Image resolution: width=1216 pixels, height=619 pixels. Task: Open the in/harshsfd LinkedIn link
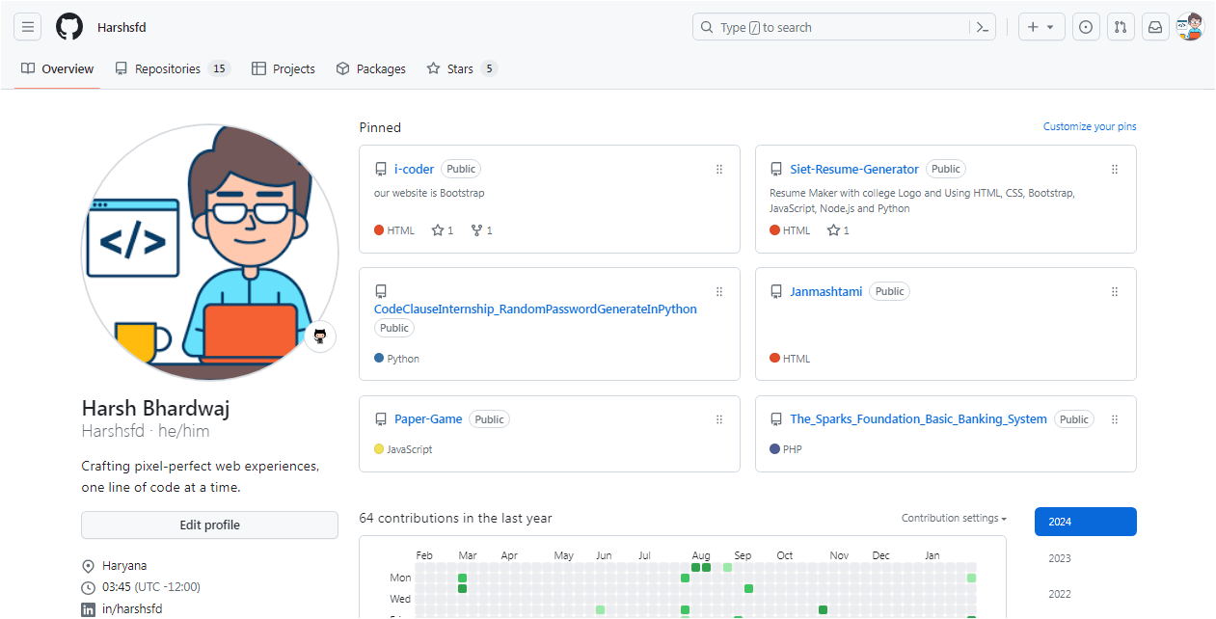coord(132,609)
